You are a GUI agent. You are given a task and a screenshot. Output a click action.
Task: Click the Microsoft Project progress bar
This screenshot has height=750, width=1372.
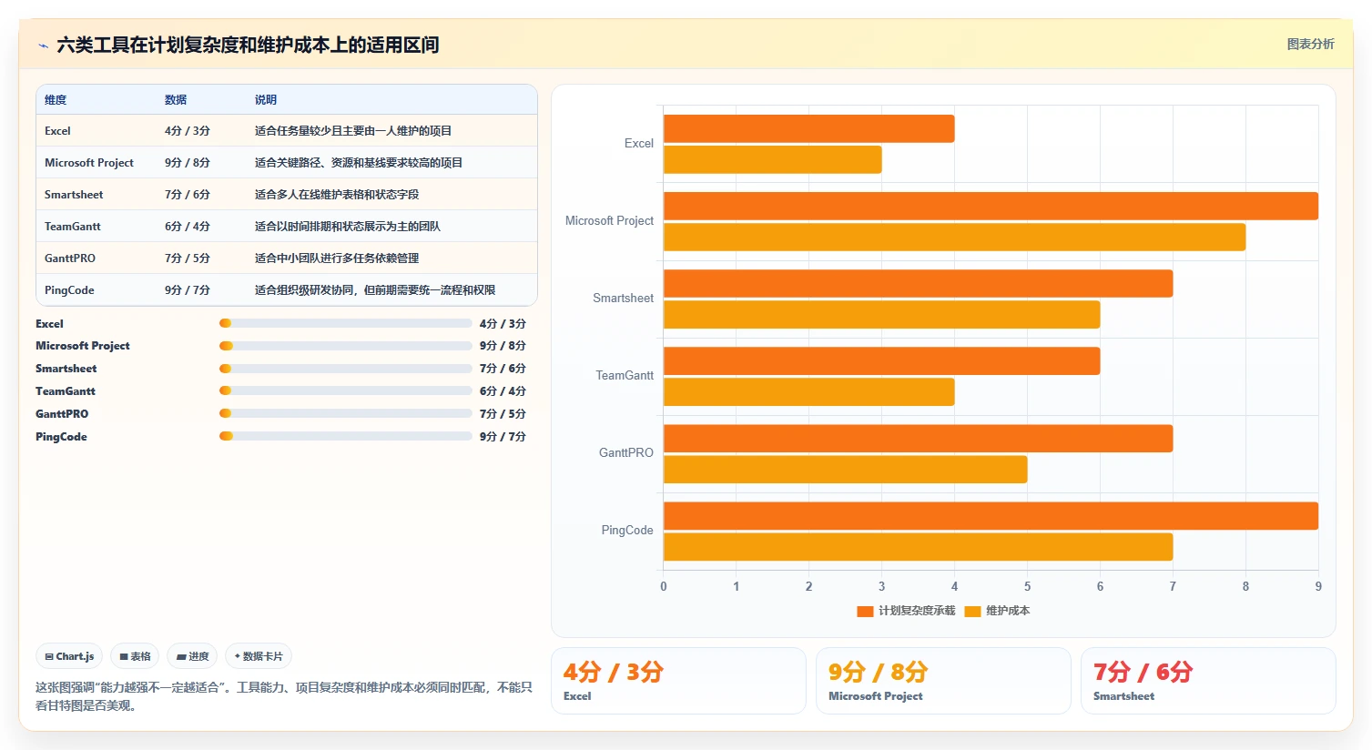pyautogui.click(x=345, y=346)
